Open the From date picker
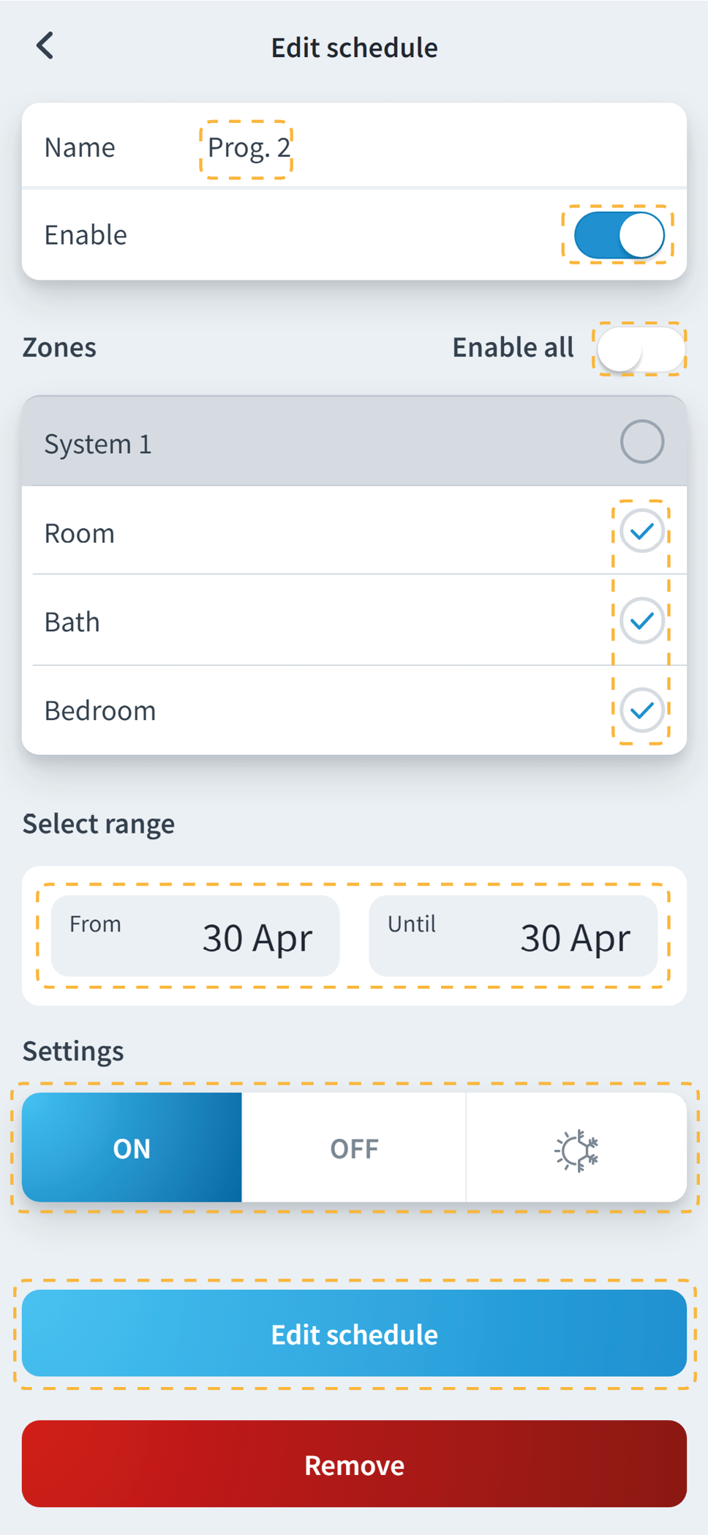708x1535 pixels. [195, 936]
